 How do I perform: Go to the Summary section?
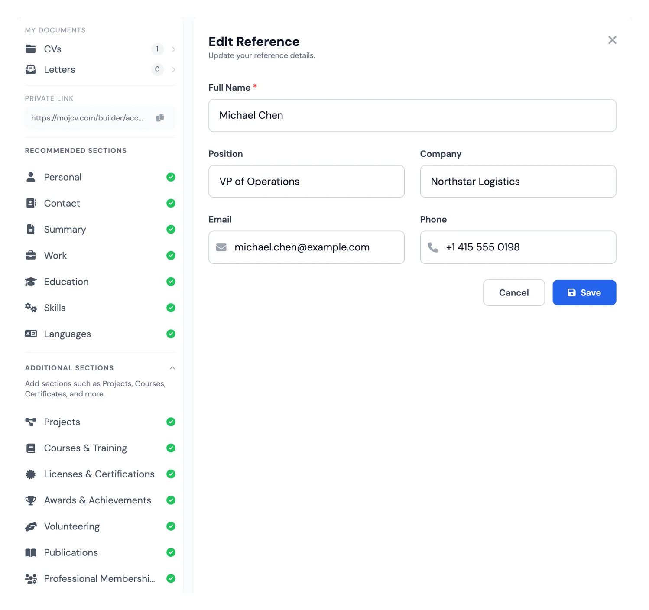coord(100,229)
